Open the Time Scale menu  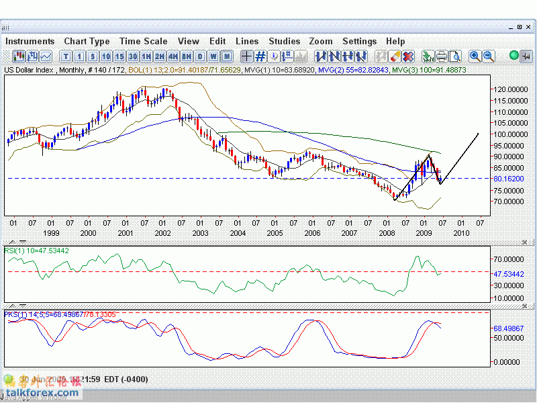tap(144, 41)
